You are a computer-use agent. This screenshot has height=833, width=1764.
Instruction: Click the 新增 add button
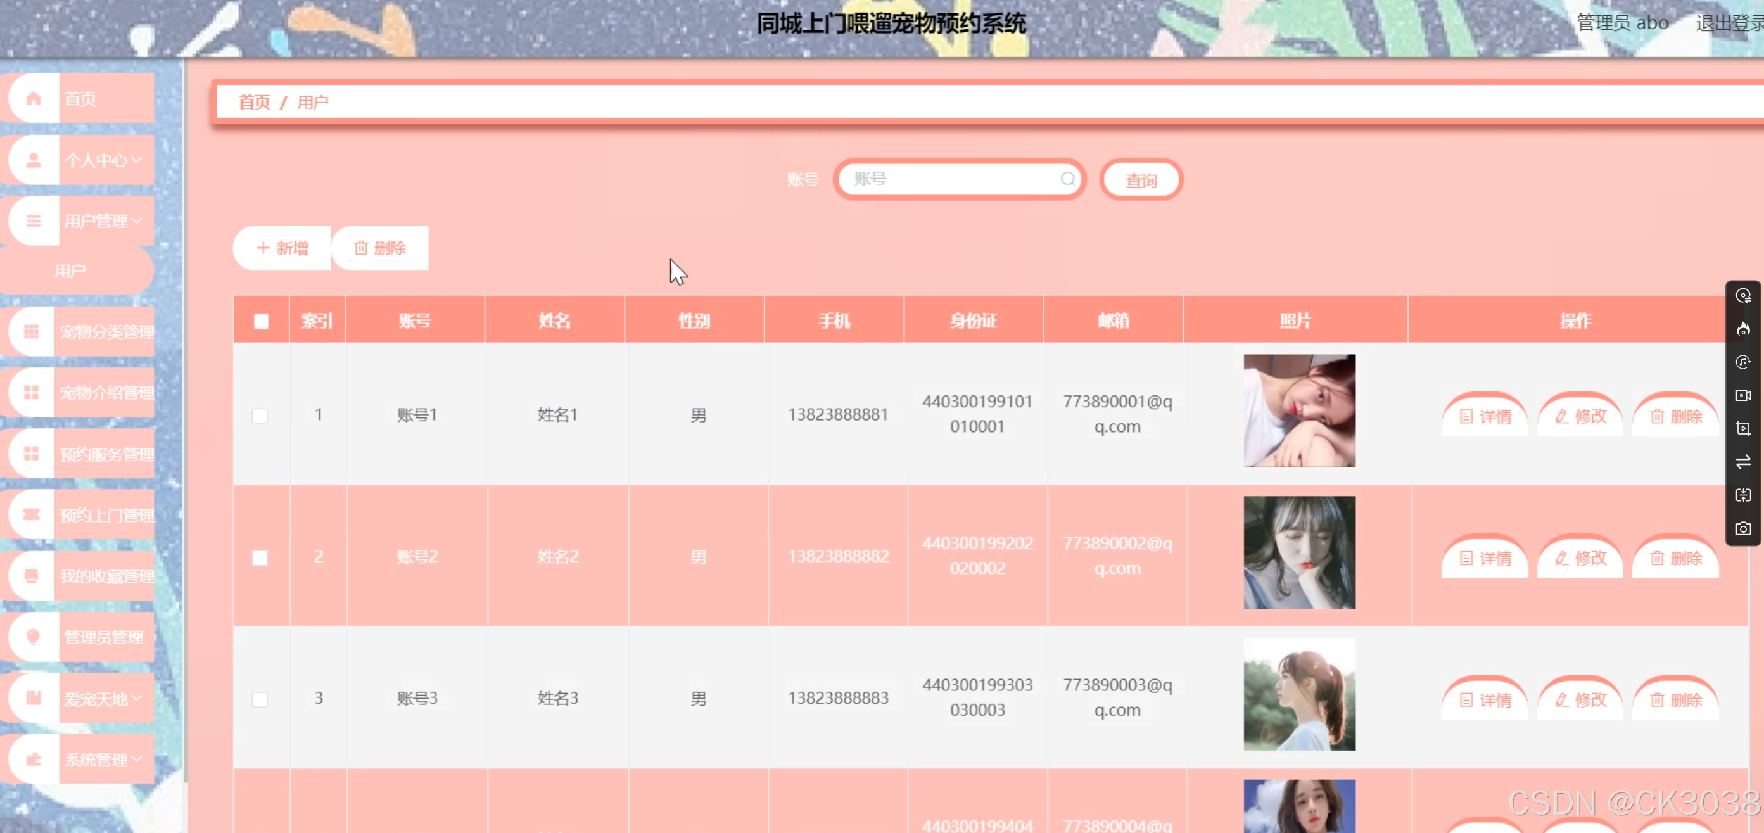(x=282, y=248)
